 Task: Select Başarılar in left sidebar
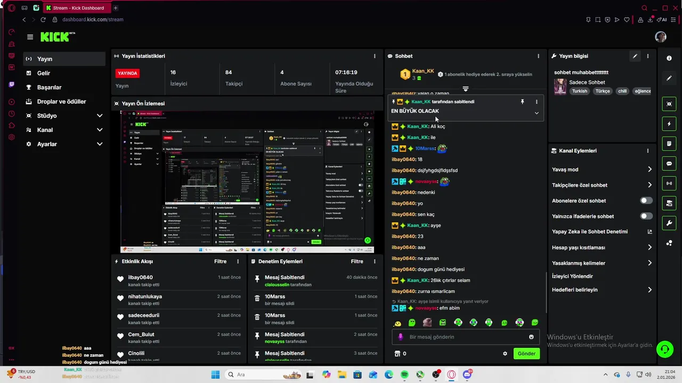pyautogui.click(x=64, y=87)
